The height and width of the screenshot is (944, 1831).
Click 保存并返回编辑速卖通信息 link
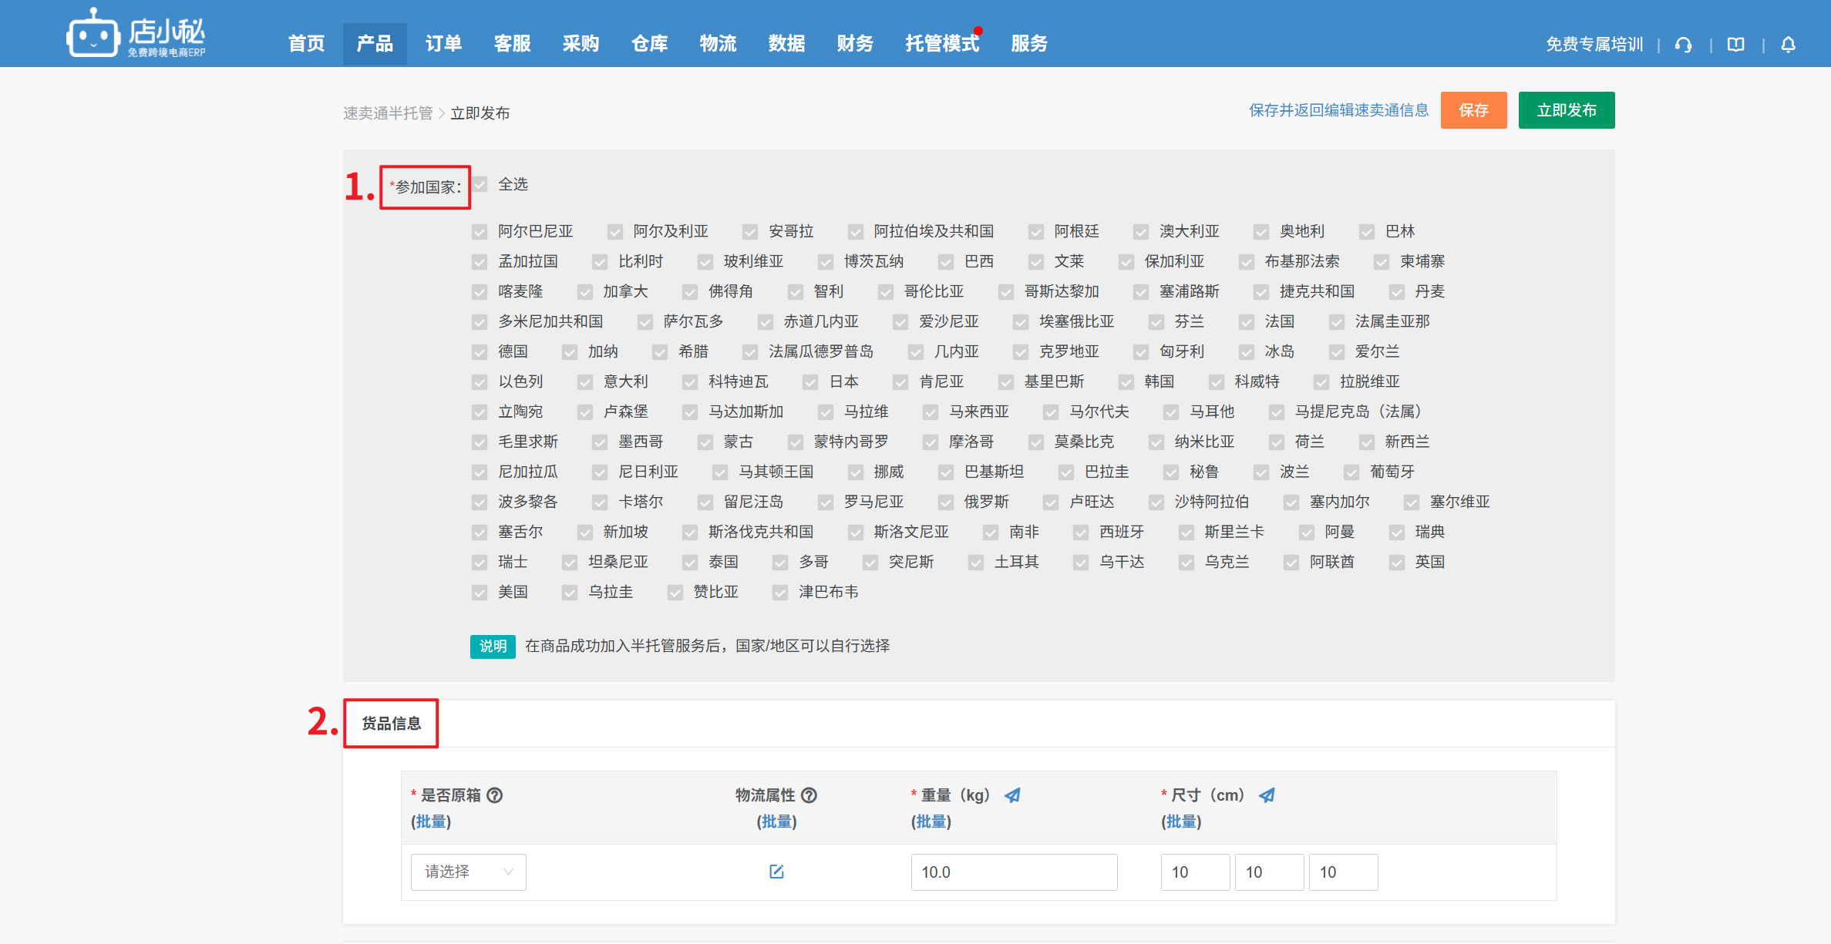(1338, 110)
